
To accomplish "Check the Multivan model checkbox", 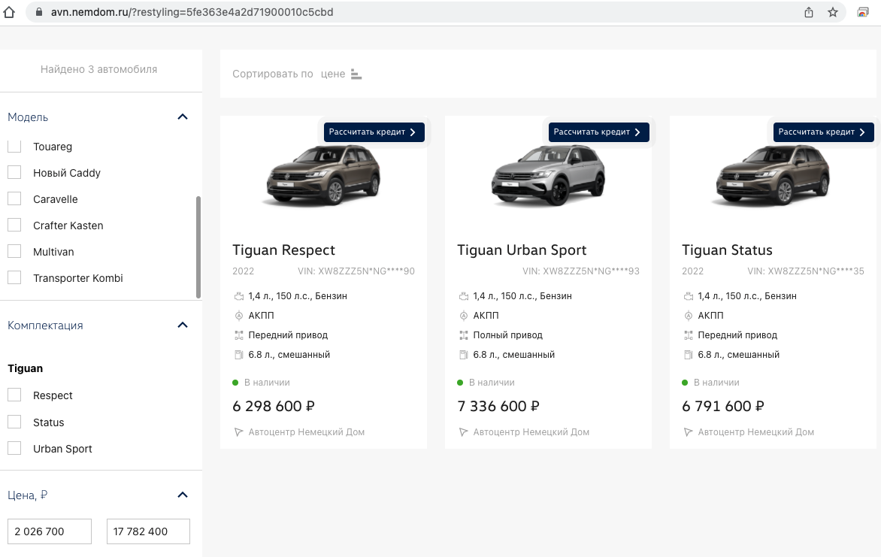I will (x=14, y=251).
